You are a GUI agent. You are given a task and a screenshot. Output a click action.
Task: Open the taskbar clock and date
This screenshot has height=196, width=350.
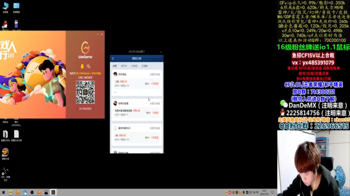264,193
